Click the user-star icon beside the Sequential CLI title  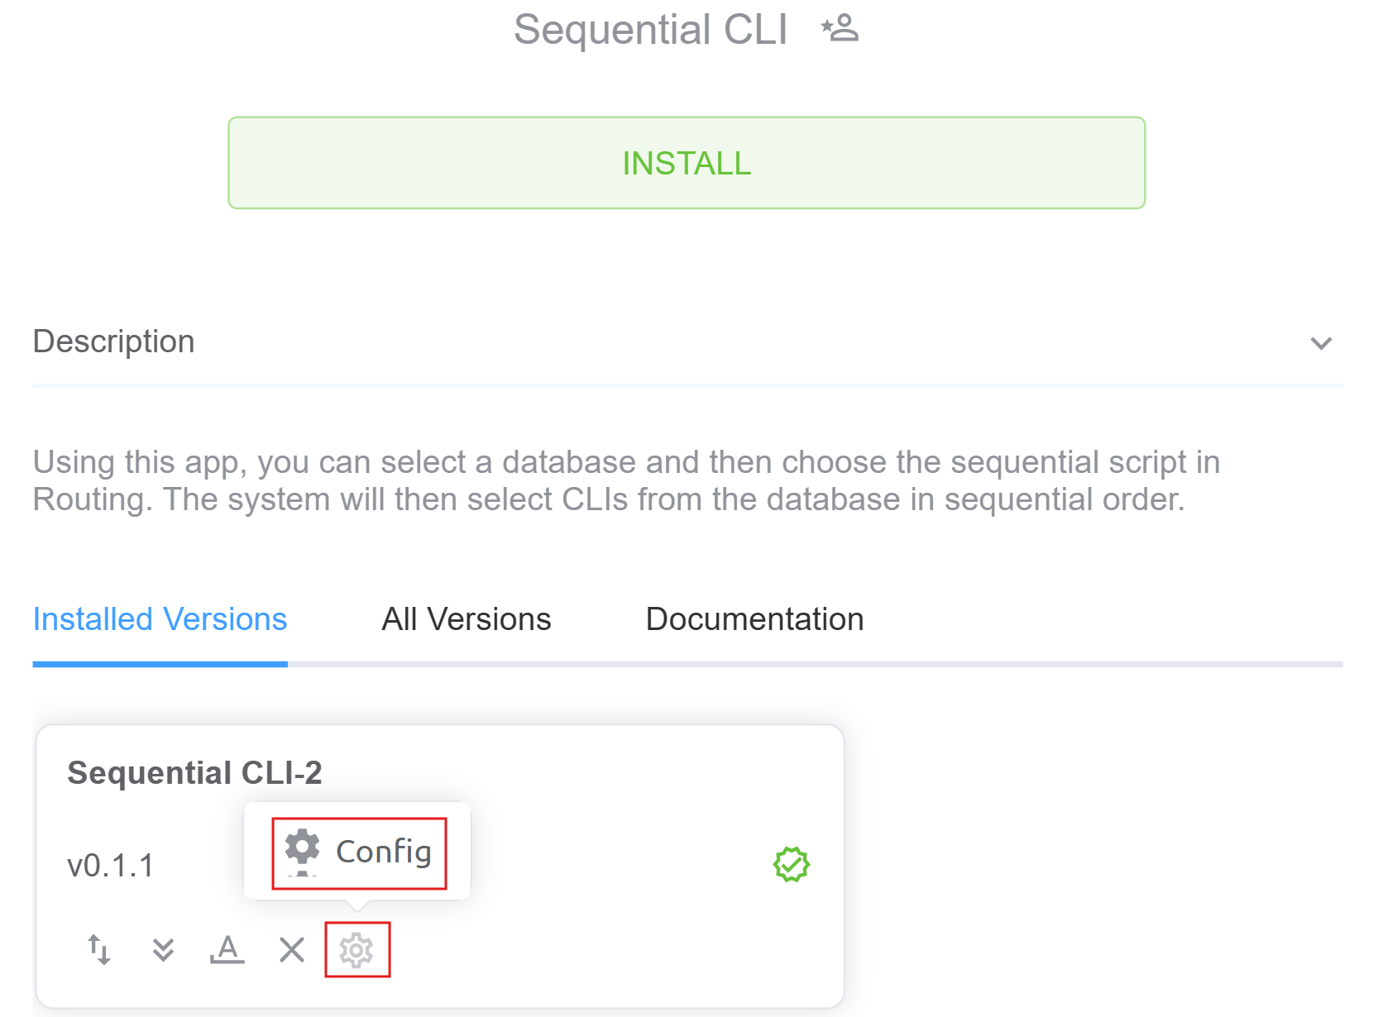pos(840,28)
